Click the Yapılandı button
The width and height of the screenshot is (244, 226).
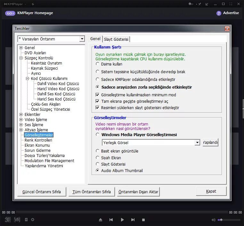210,143
